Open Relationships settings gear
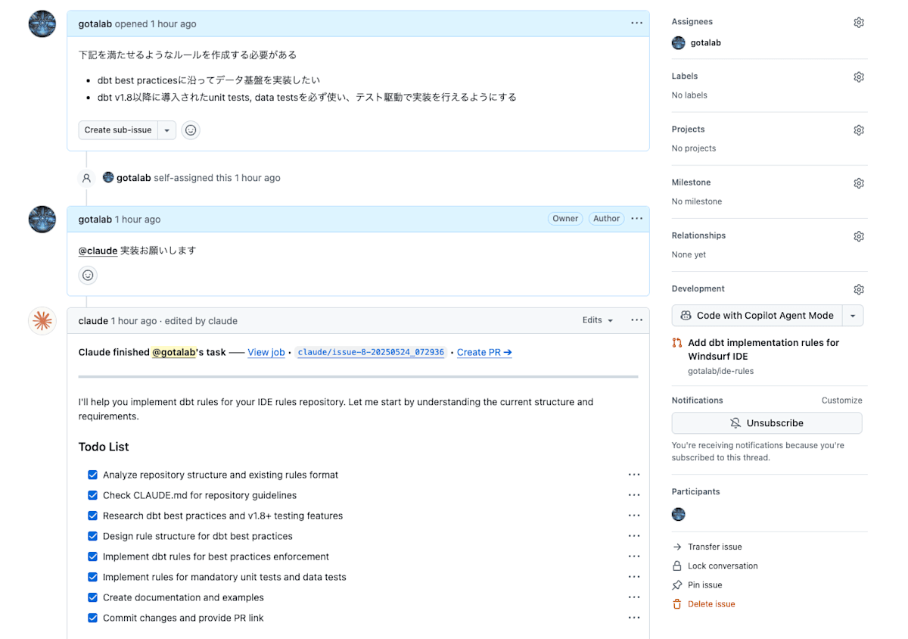 tap(859, 236)
